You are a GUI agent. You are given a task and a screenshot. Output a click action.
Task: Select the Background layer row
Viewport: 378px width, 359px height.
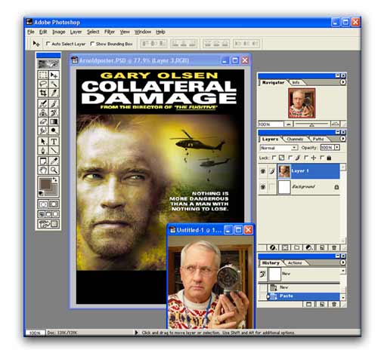299,187
